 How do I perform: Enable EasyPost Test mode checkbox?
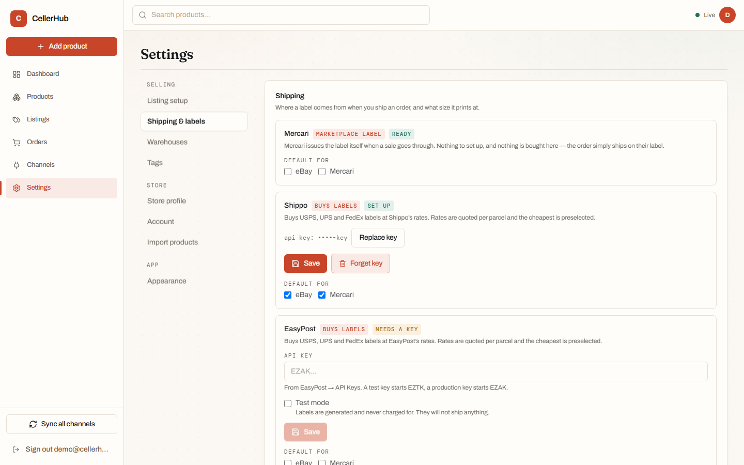click(288, 404)
